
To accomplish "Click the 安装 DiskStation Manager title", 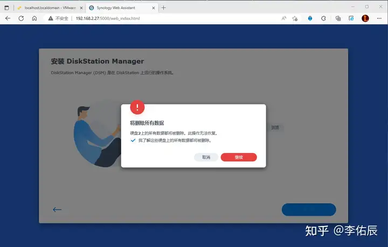I will 98,61.
